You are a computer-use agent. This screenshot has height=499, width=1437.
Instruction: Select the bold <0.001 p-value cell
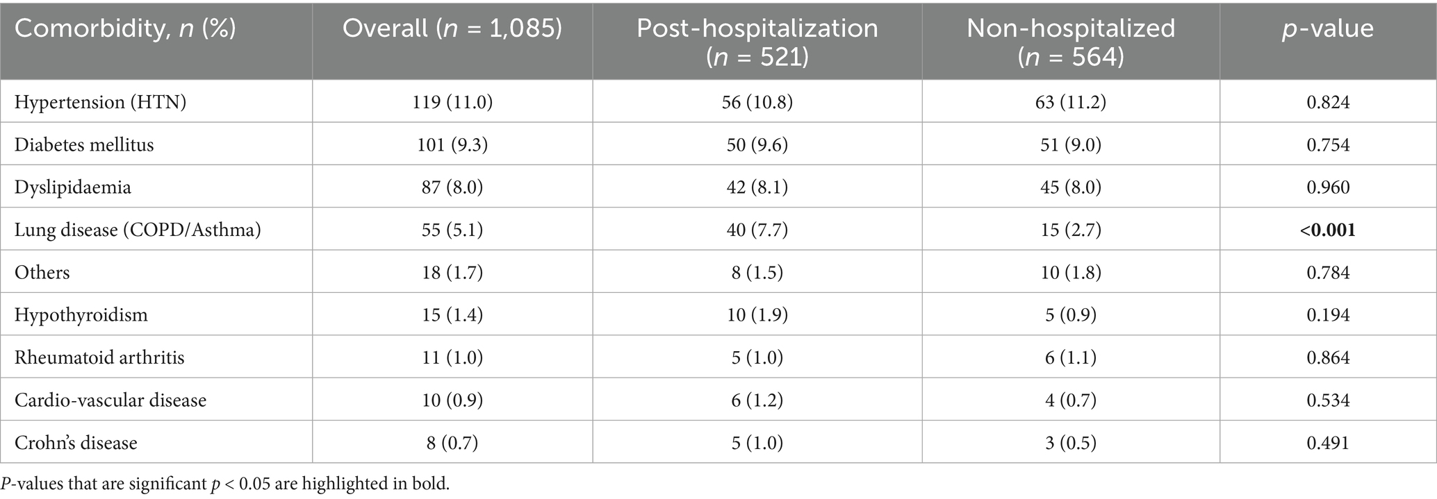(1328, 230)
